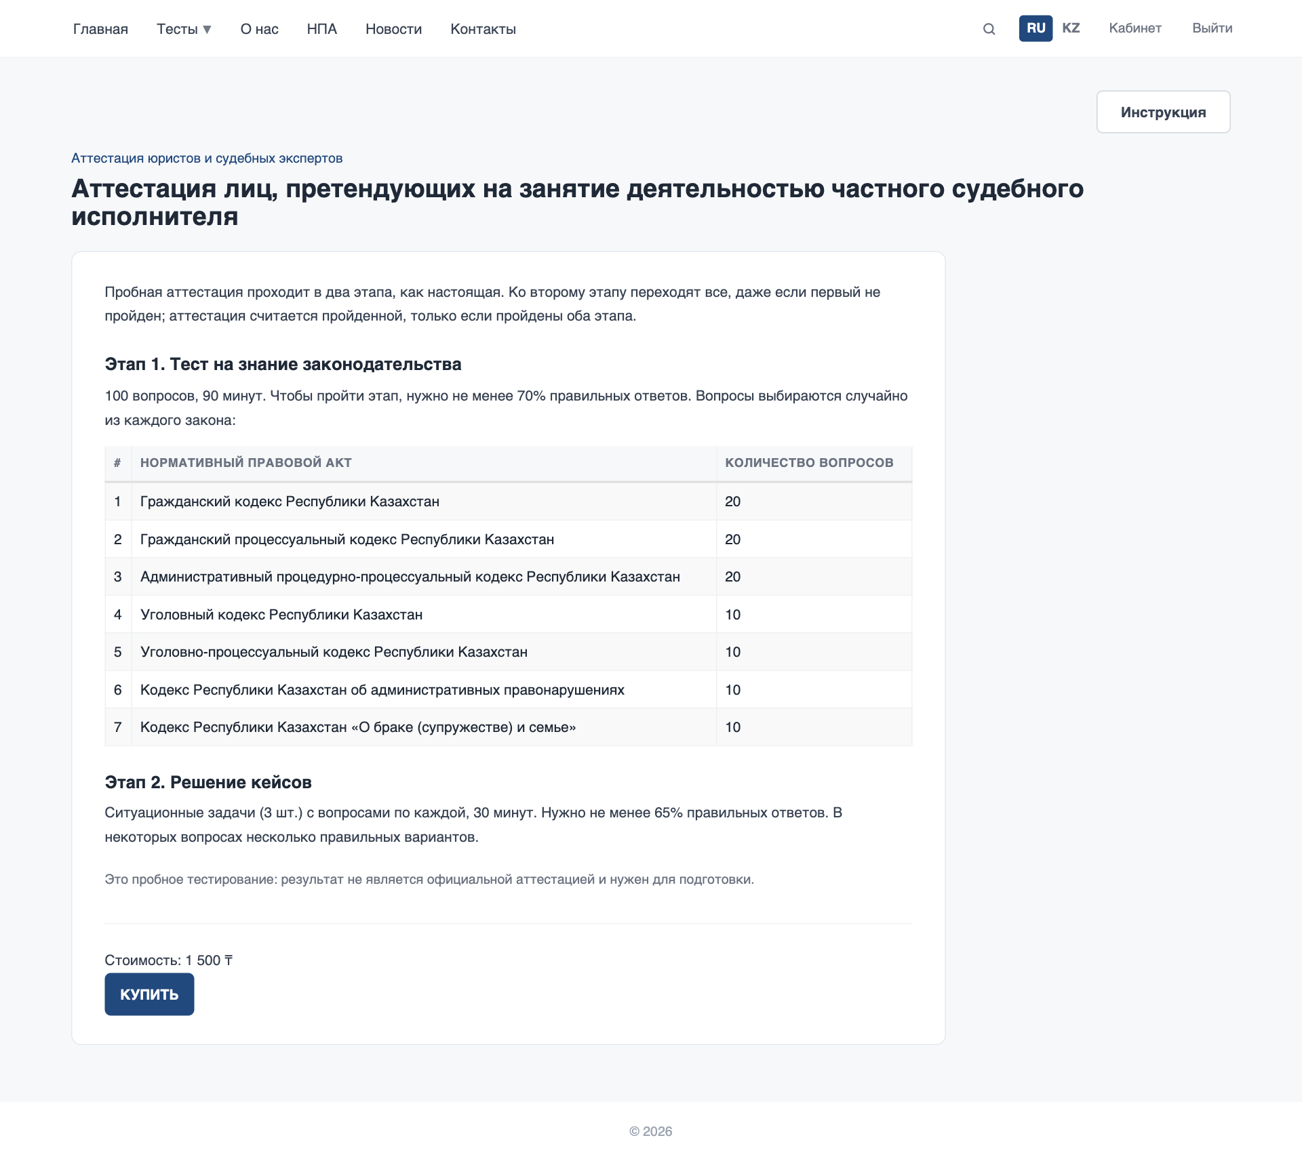1302x1161 pixels.
Task: Open the Инструкция button
Action: 1163,112
